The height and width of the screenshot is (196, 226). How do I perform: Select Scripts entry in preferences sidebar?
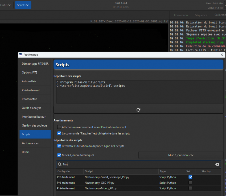click(35, 134)
